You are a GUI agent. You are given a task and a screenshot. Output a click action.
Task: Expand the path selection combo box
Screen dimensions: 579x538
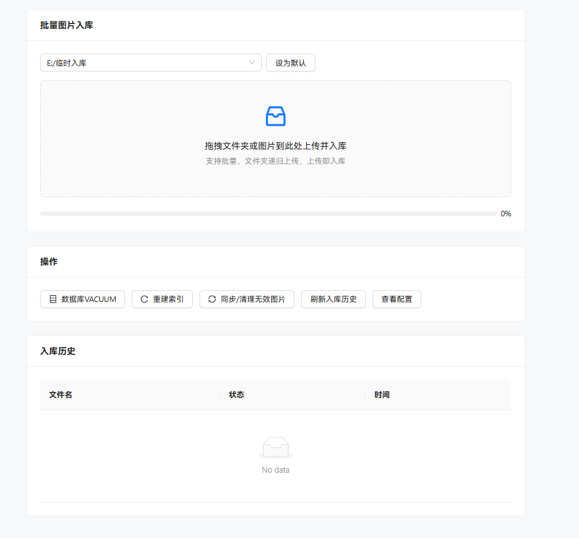[150, 62]
